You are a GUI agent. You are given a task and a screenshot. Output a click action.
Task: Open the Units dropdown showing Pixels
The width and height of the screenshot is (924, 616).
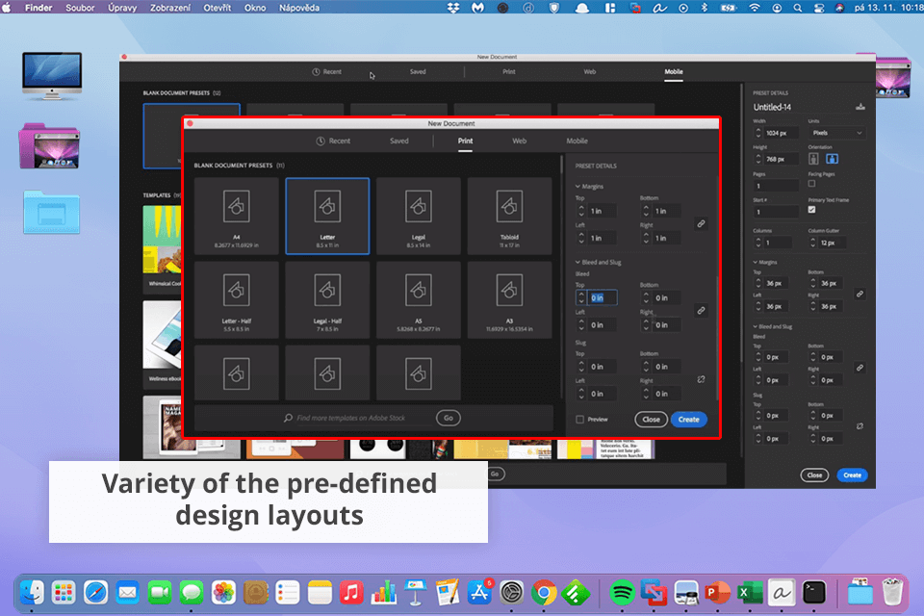pos(836,133)
